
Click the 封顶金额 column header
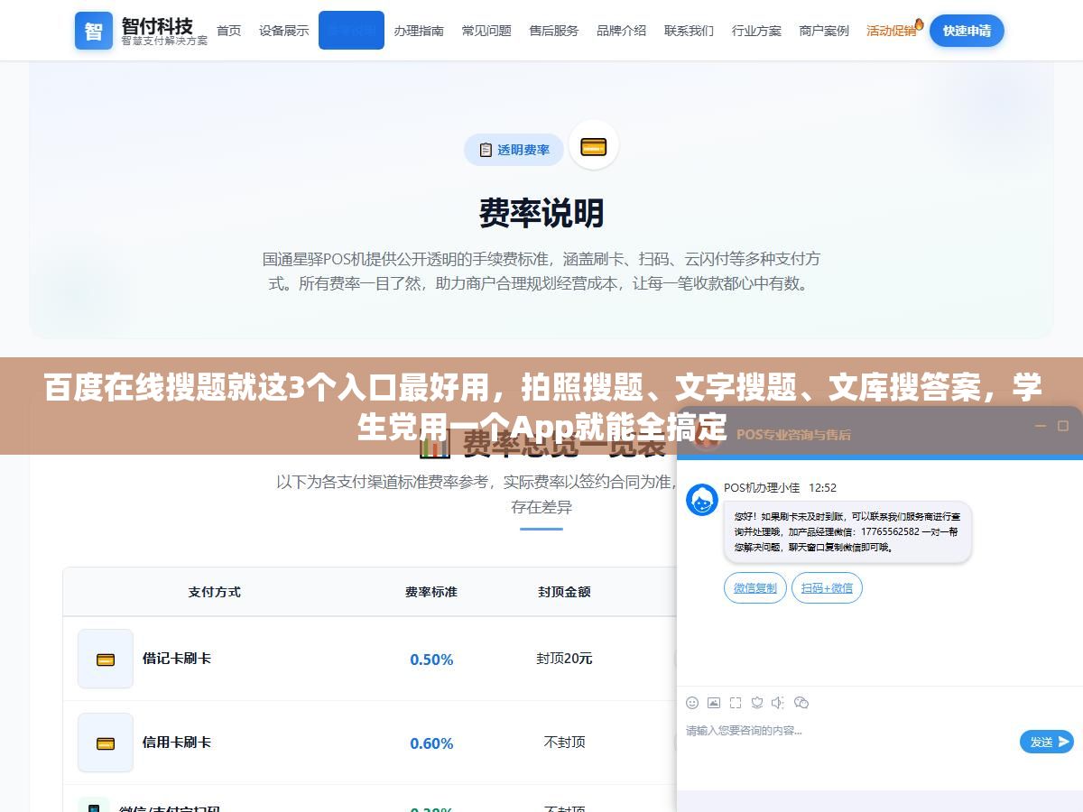[x=564, y=592]
